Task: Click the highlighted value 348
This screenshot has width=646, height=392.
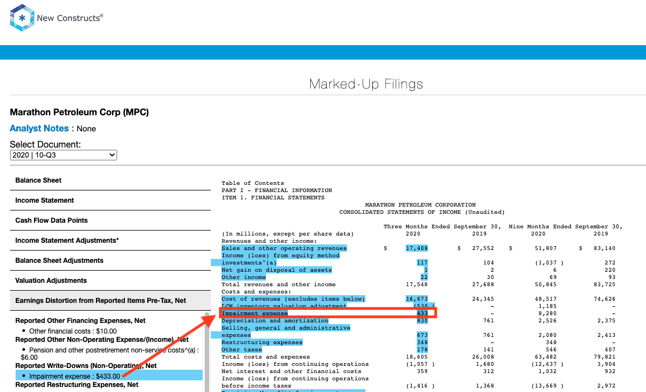Action: tap(422, 342)
